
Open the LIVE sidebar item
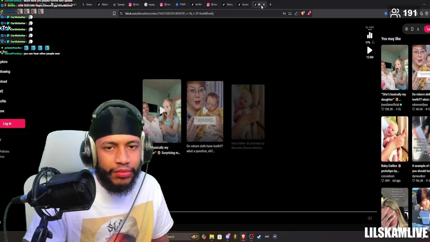click(x=2, y=91)
